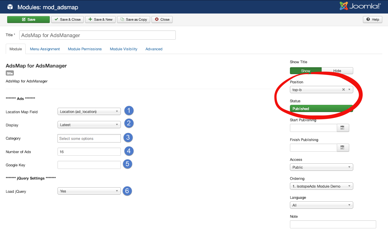Click the module package icon in the title bar
Screen dimensions: 388x241
[x=10, y=7]
